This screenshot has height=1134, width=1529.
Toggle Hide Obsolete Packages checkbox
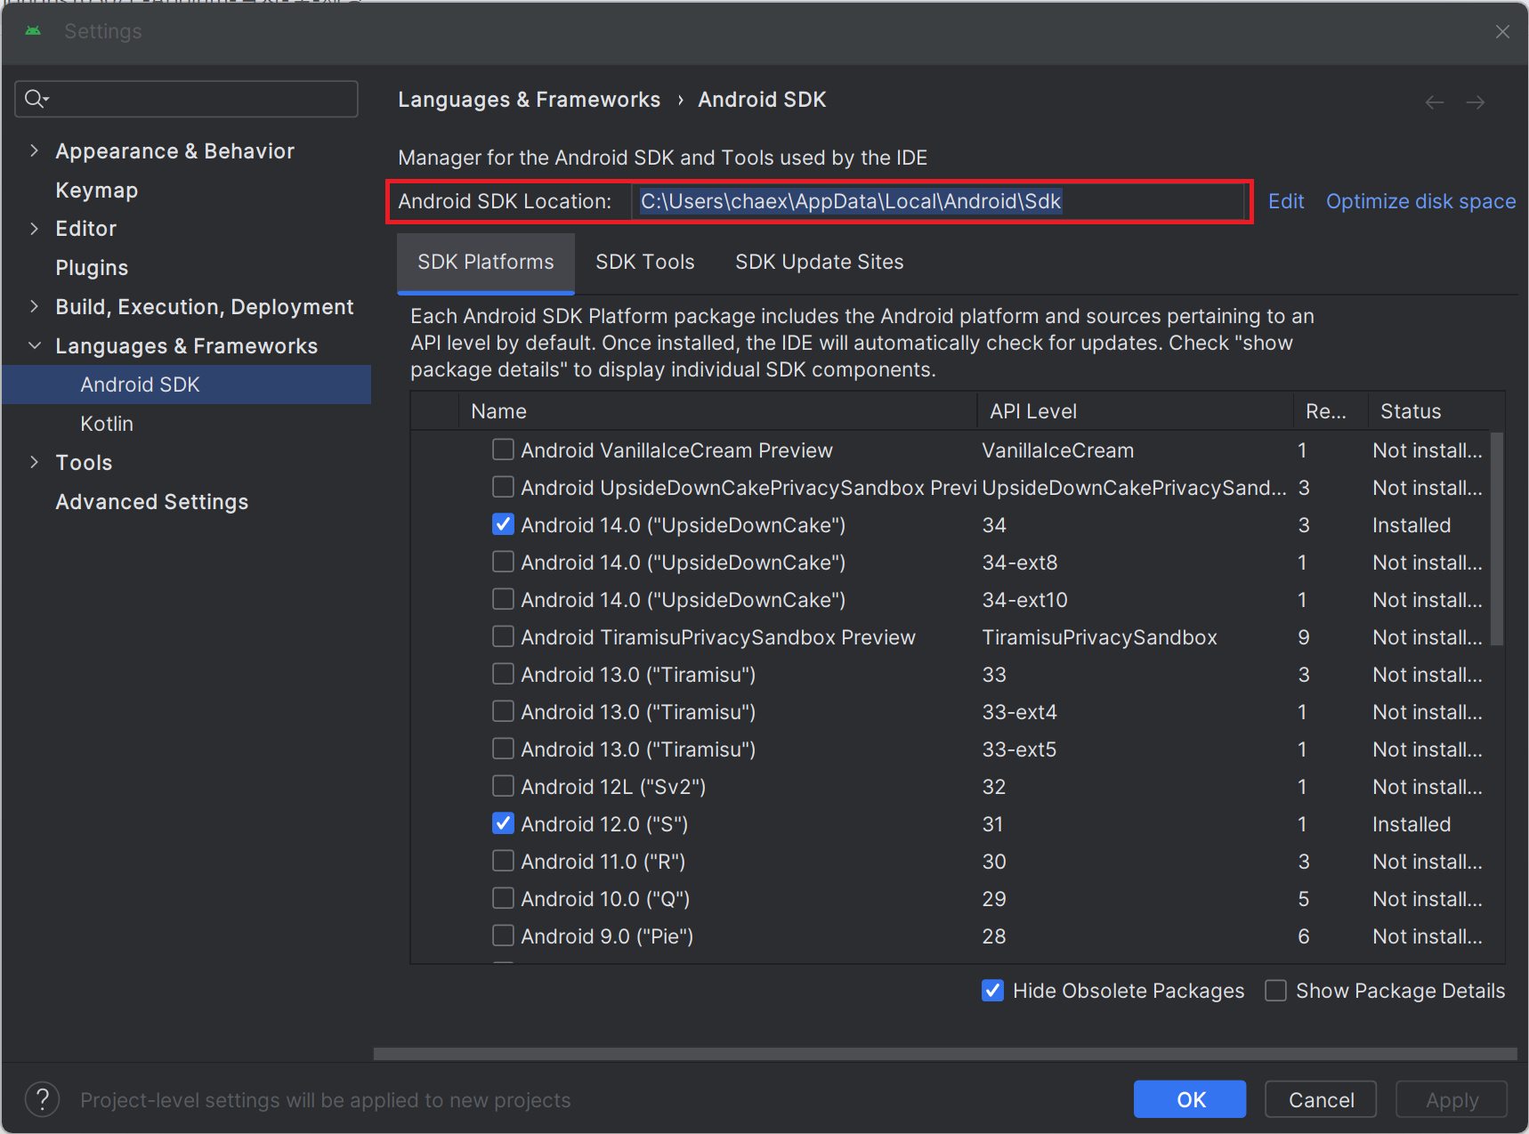pyautogui.click(x=992, y=991)
